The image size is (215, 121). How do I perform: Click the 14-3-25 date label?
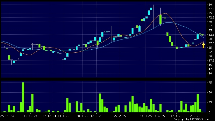(x=146, y=116)
